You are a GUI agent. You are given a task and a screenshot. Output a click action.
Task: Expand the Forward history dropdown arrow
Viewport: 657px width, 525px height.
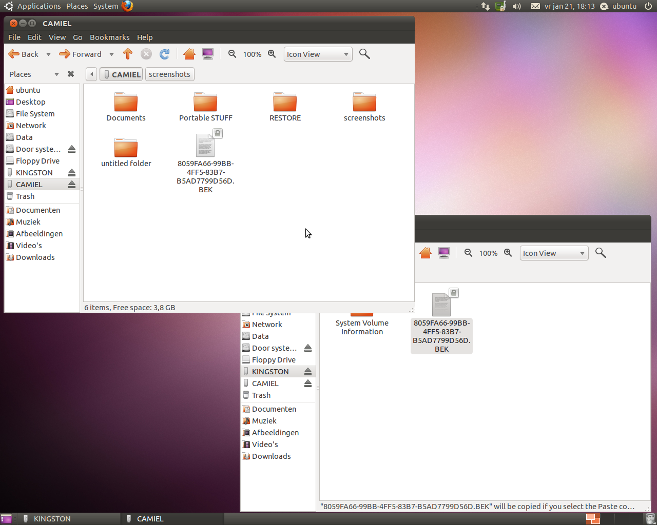coord(111,54)
